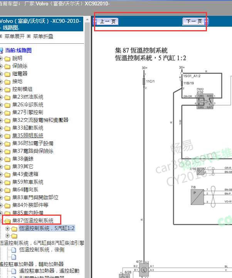Open 集37電路與保險絲 folder
The height and width of the screenshot is (278, 232).
[33, 151]
